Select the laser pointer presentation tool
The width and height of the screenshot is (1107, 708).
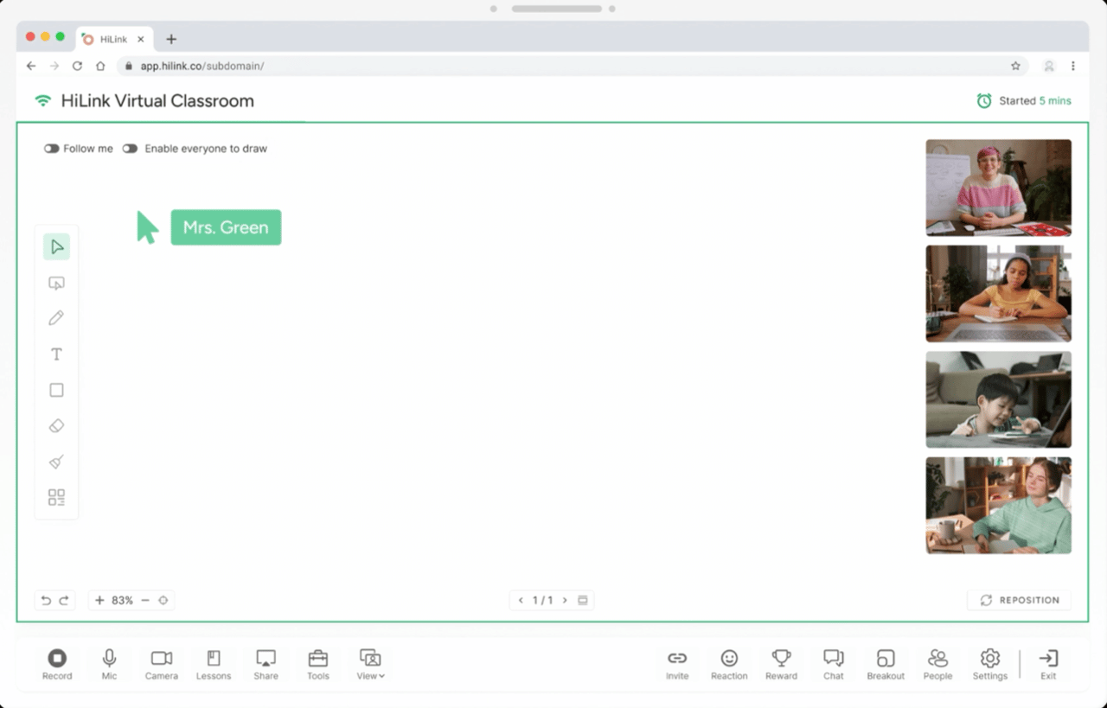coord(56,283)
